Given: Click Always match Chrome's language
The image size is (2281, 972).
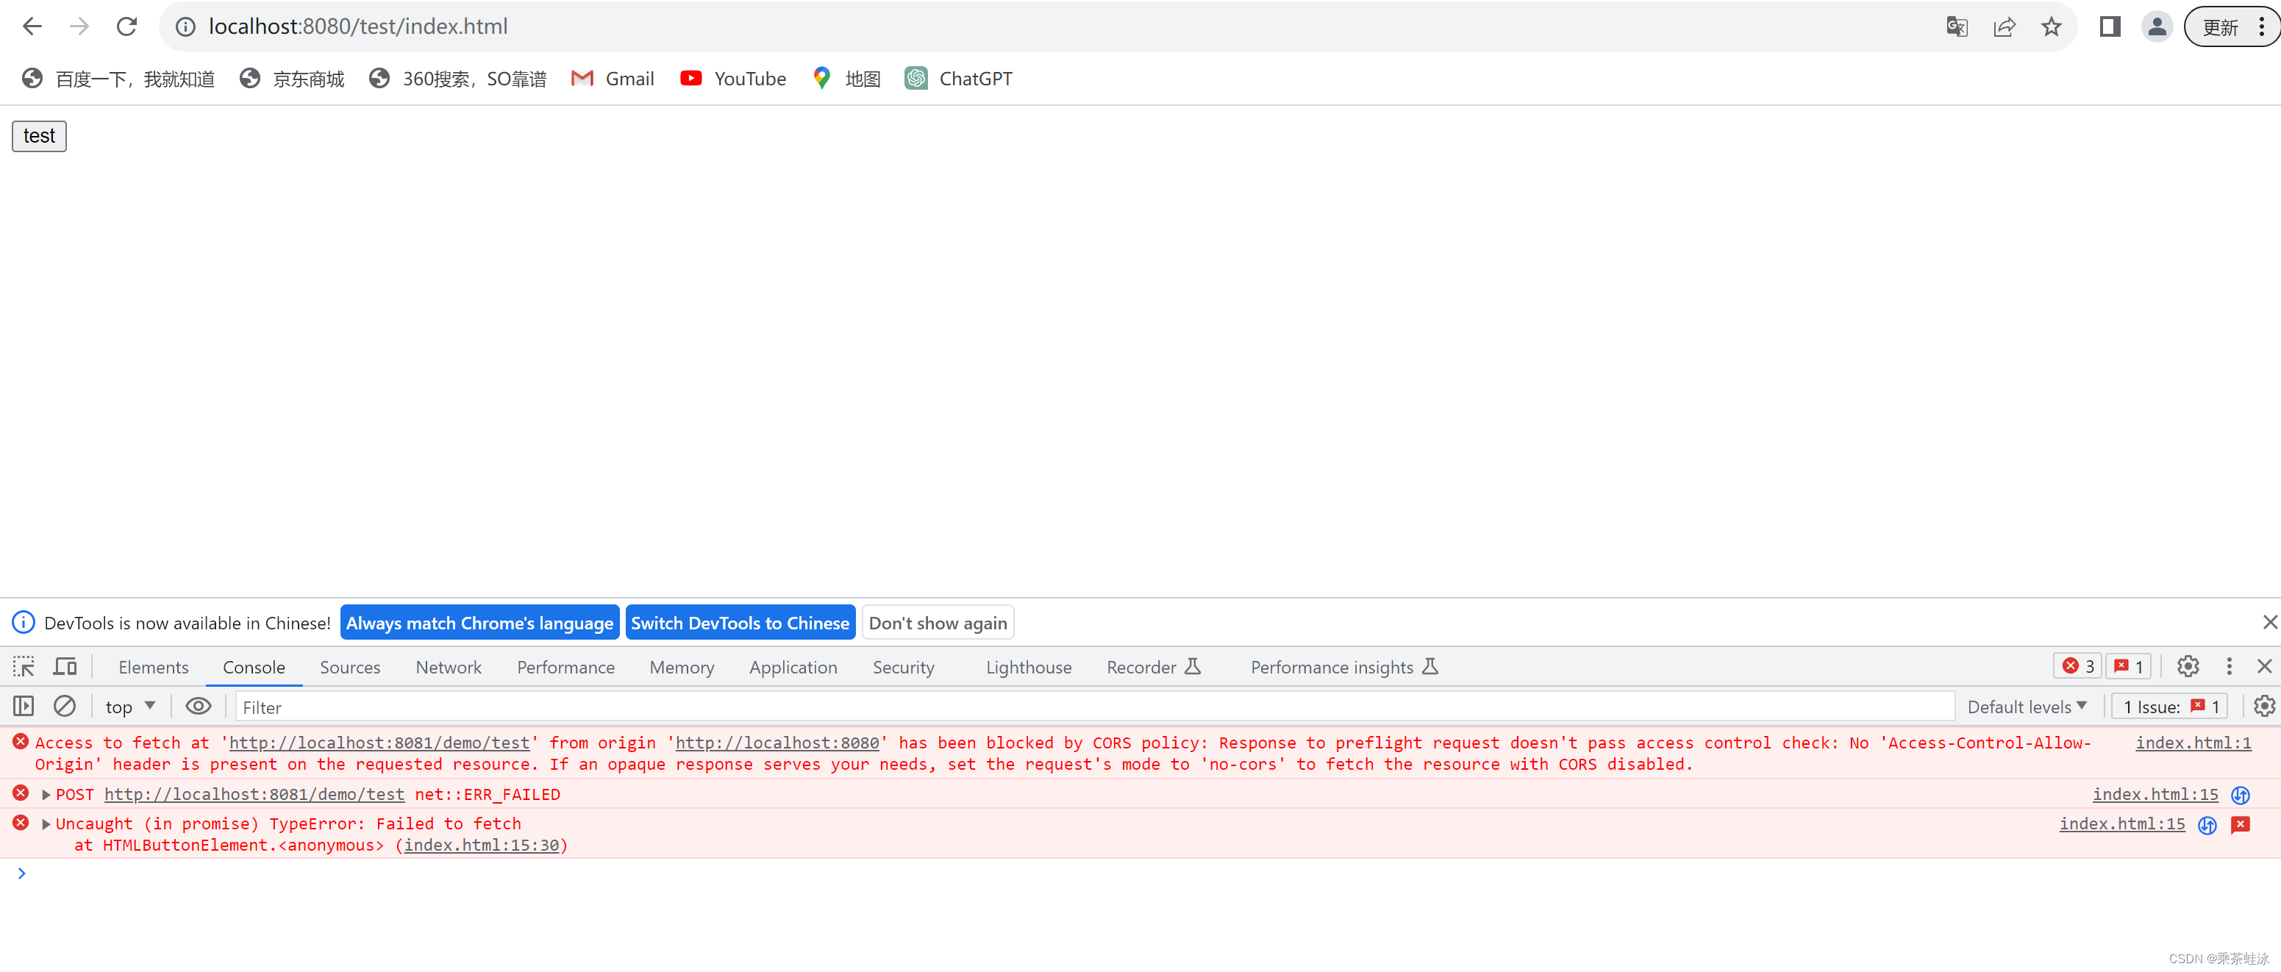Looking at the screenshot, I should (x=479, y=622).
